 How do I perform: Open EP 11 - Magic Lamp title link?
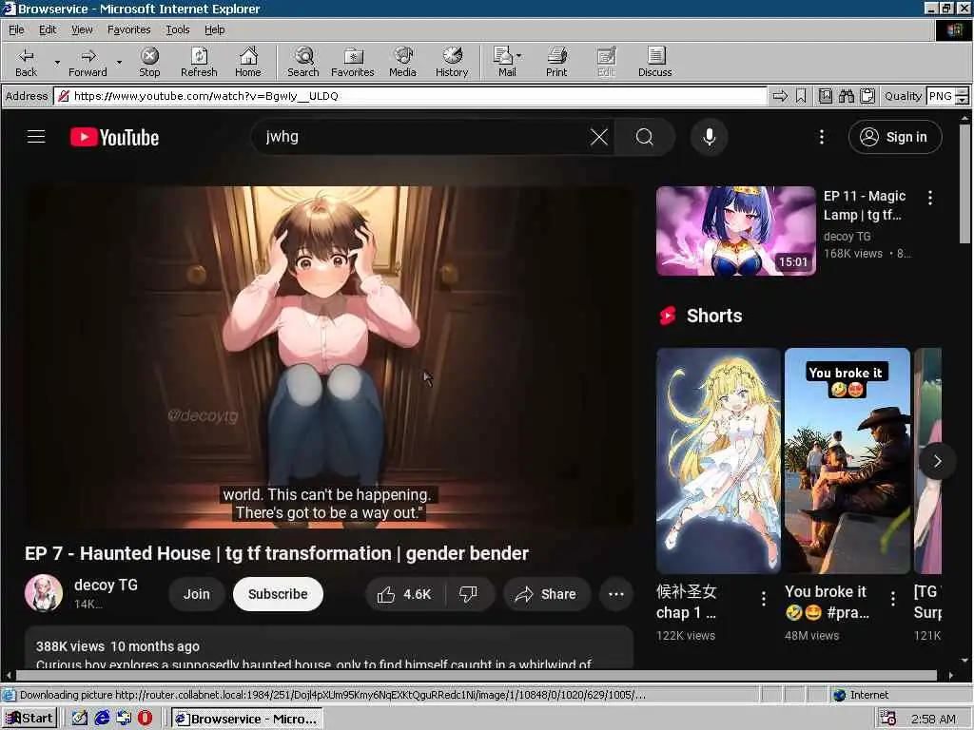[x=864, y=205]
